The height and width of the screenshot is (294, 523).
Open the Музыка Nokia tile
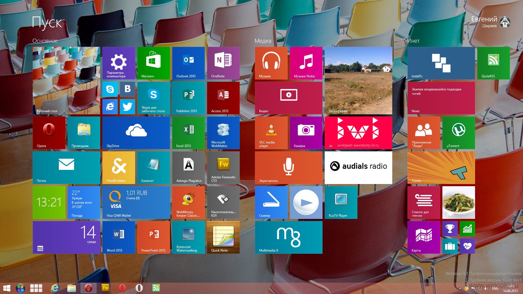[306, 63]
